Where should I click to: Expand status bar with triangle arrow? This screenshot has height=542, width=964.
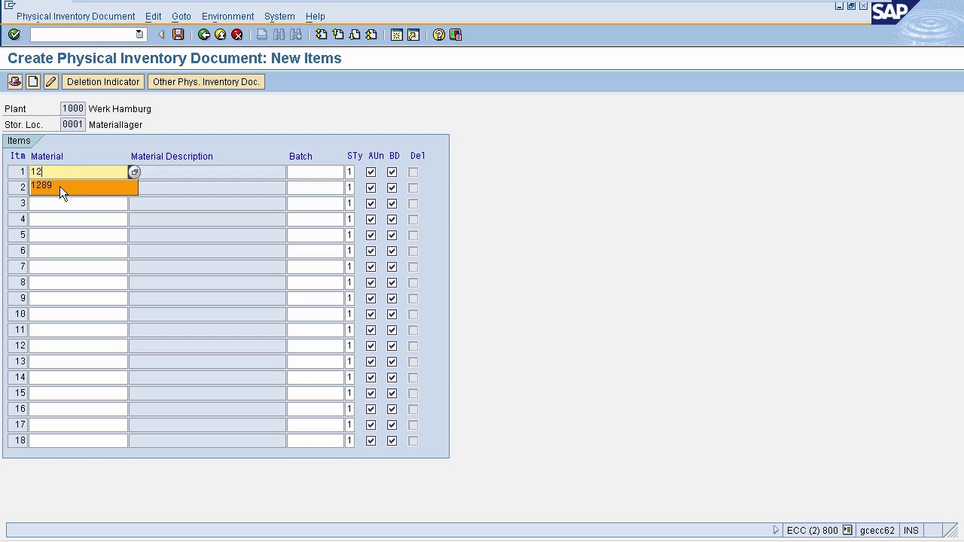point(776,531)
